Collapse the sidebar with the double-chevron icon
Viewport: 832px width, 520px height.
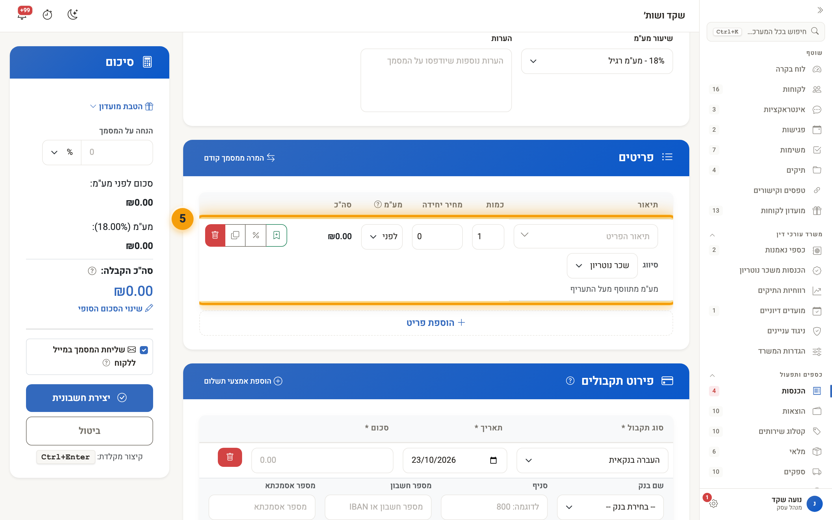tap(820, 10)
